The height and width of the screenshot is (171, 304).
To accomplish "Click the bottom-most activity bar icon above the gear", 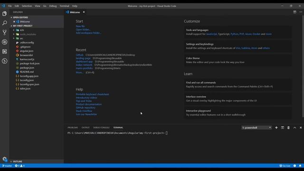I will click(x=4, y=61).
